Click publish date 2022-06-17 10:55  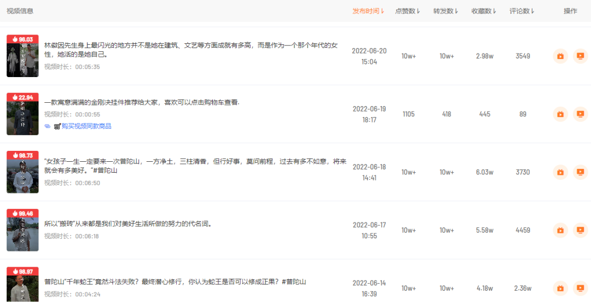[x=369, y=230]
